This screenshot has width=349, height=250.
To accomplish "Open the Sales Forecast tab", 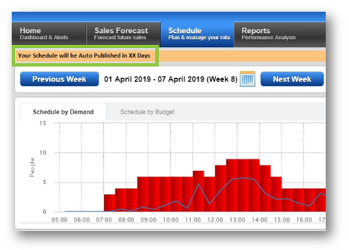I will tap(123, 34).
